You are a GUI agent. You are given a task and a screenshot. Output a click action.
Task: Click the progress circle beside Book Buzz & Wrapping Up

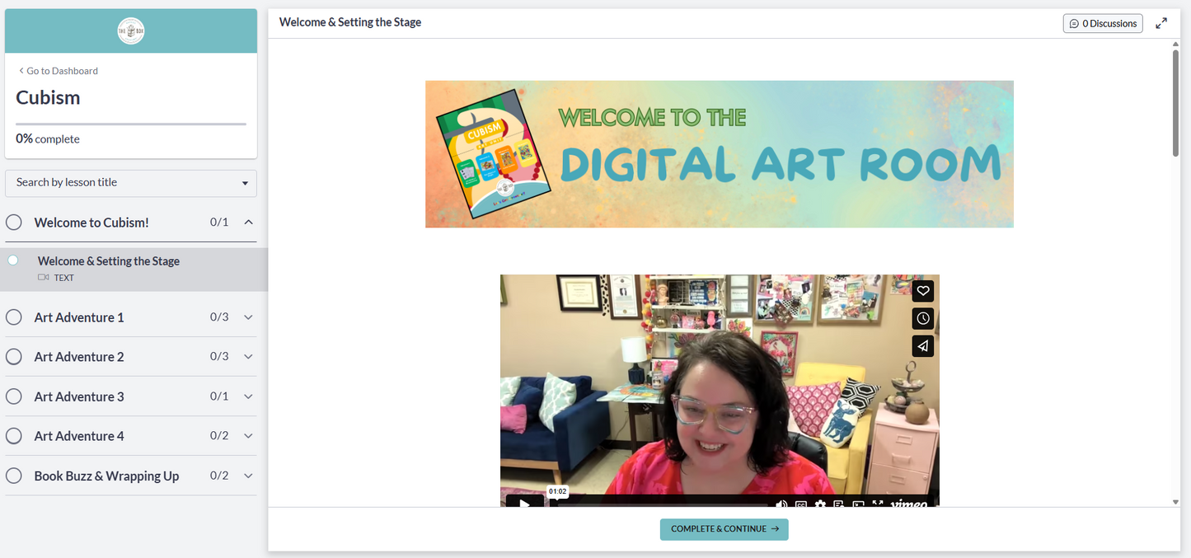(x=13, y=476)
